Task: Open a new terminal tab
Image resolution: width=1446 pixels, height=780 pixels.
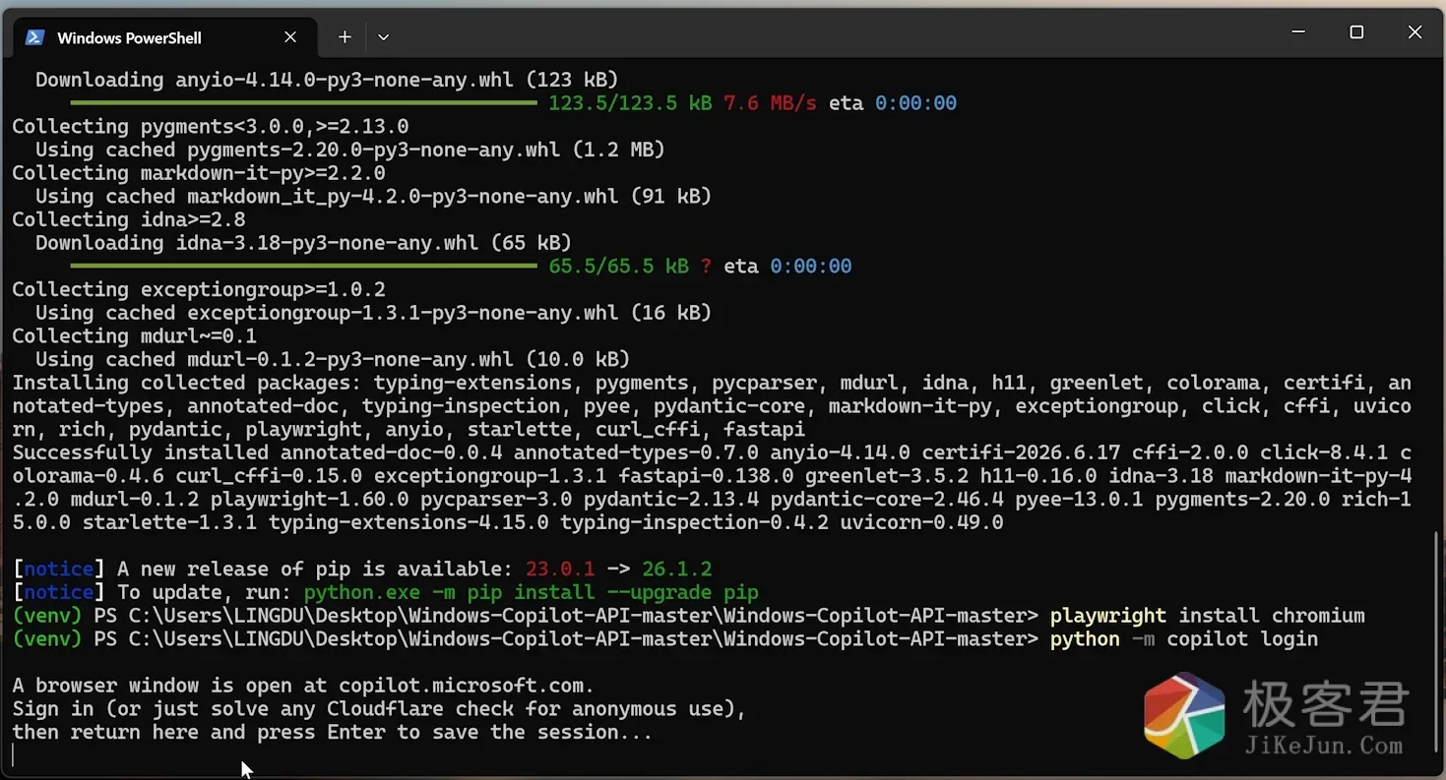Action: coord(345,37)
